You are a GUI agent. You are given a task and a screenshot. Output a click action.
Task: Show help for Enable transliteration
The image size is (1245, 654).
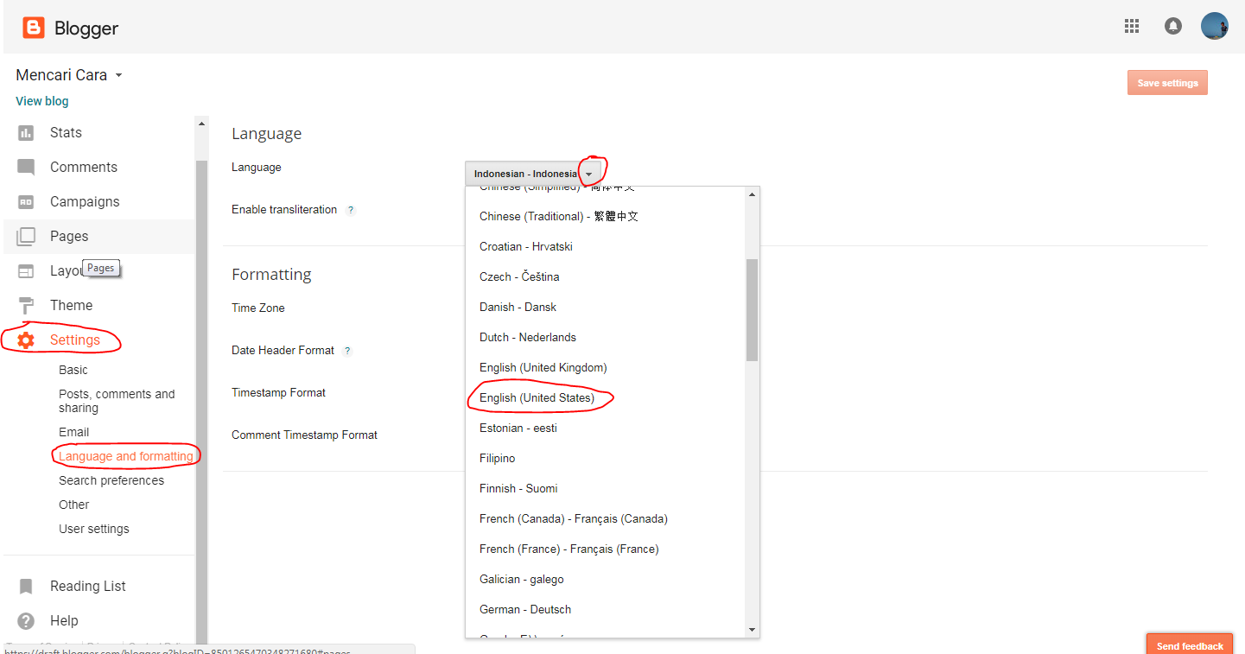[x=351, y=210]
